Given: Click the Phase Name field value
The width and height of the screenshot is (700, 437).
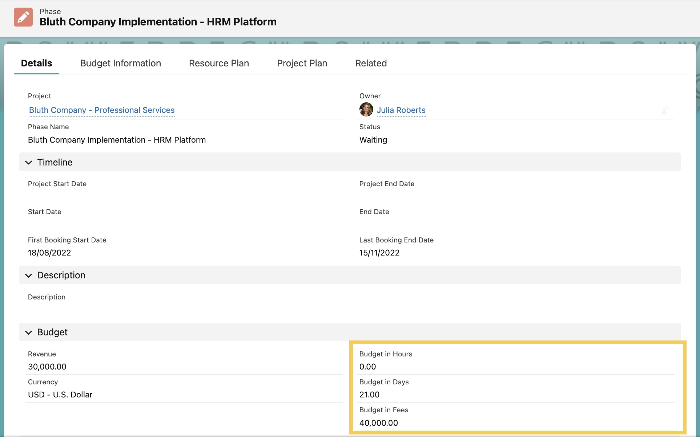Looking at the screenshot, I should point(117,140).
